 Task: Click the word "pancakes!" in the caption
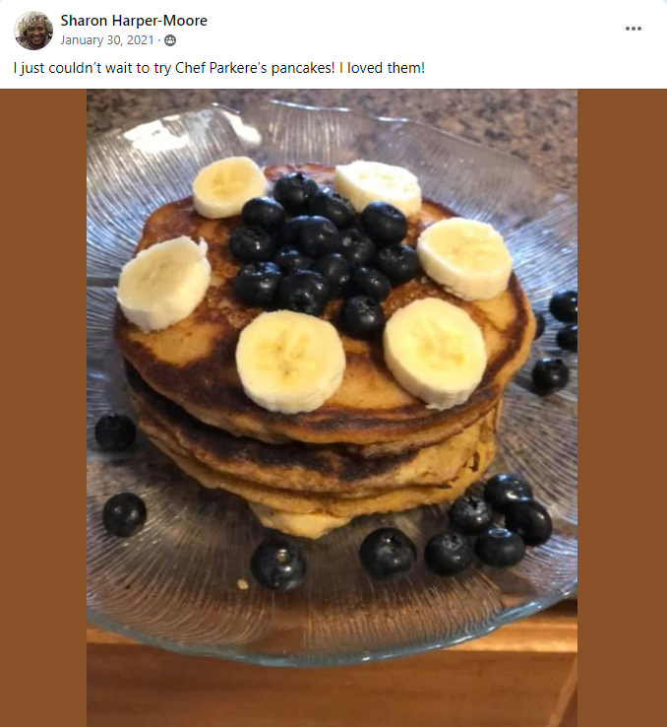click(303, 68)
